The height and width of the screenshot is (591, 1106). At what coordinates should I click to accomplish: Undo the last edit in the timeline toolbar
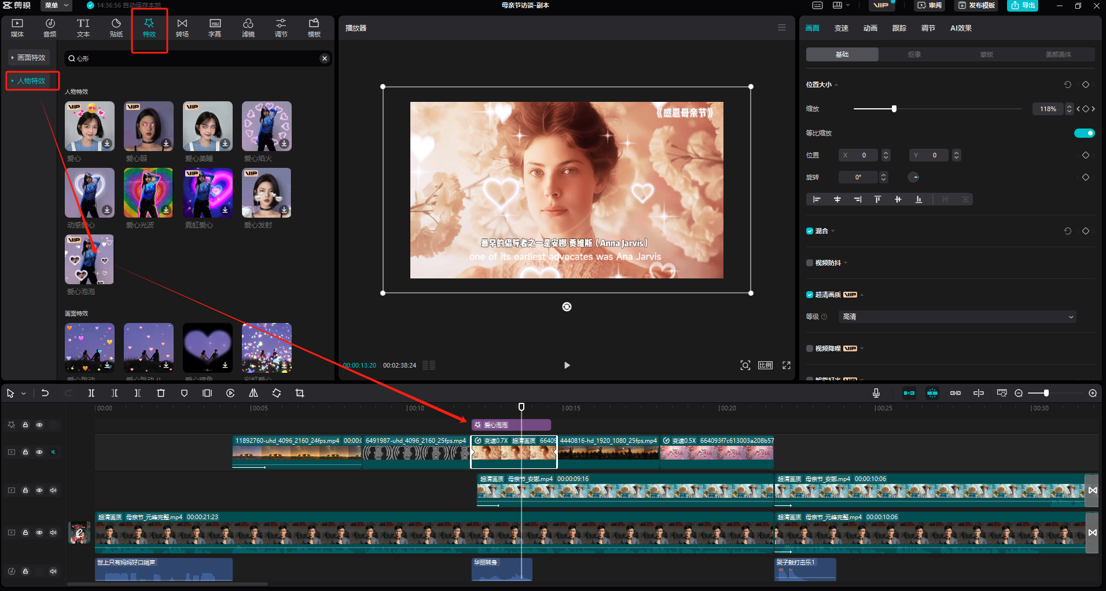45,393
